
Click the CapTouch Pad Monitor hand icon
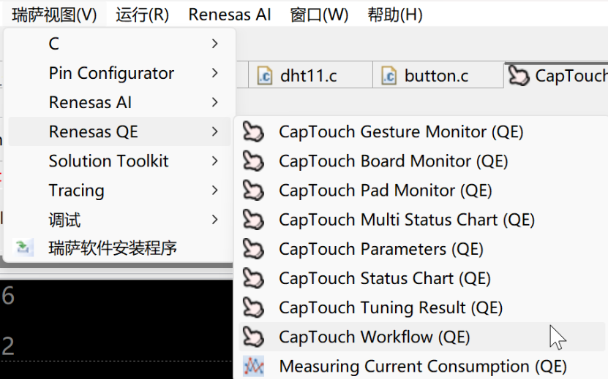tap(253, 191)
